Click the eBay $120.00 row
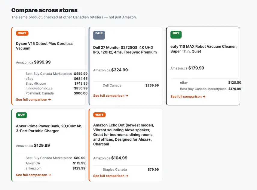Screen dimensions: 257x190 [x=210, y=83]
